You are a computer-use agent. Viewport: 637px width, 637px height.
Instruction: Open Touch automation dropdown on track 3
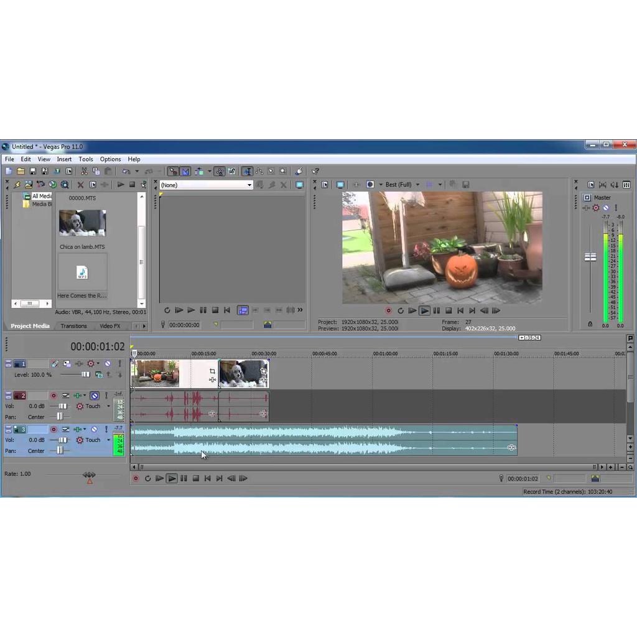(108, 440)
